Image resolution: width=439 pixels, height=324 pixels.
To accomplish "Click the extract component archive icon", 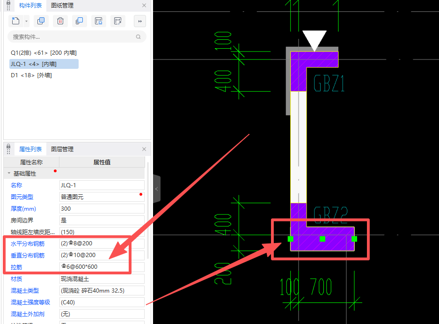I will (117, 21).
